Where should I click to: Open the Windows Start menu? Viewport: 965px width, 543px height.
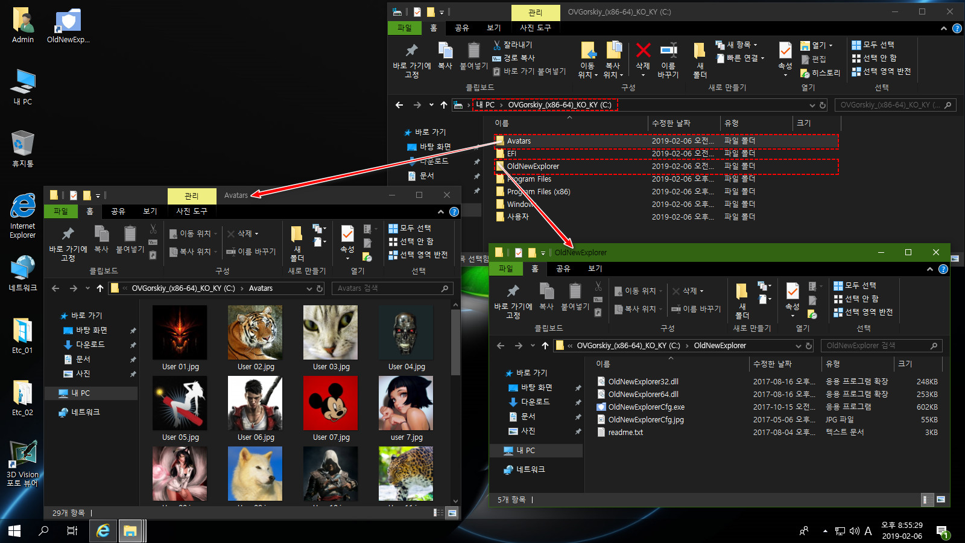click(x=14, y=531)
